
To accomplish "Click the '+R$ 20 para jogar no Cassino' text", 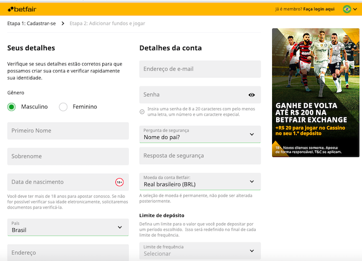I will (x=311, y=128).
